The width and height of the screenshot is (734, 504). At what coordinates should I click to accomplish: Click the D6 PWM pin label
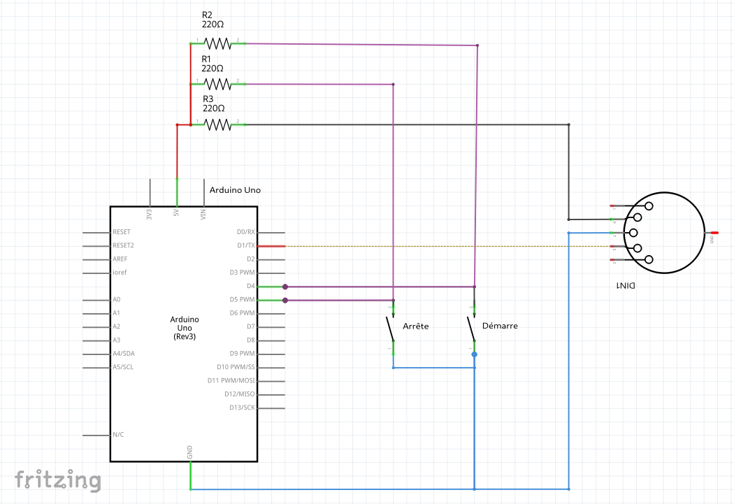point(243,313)
